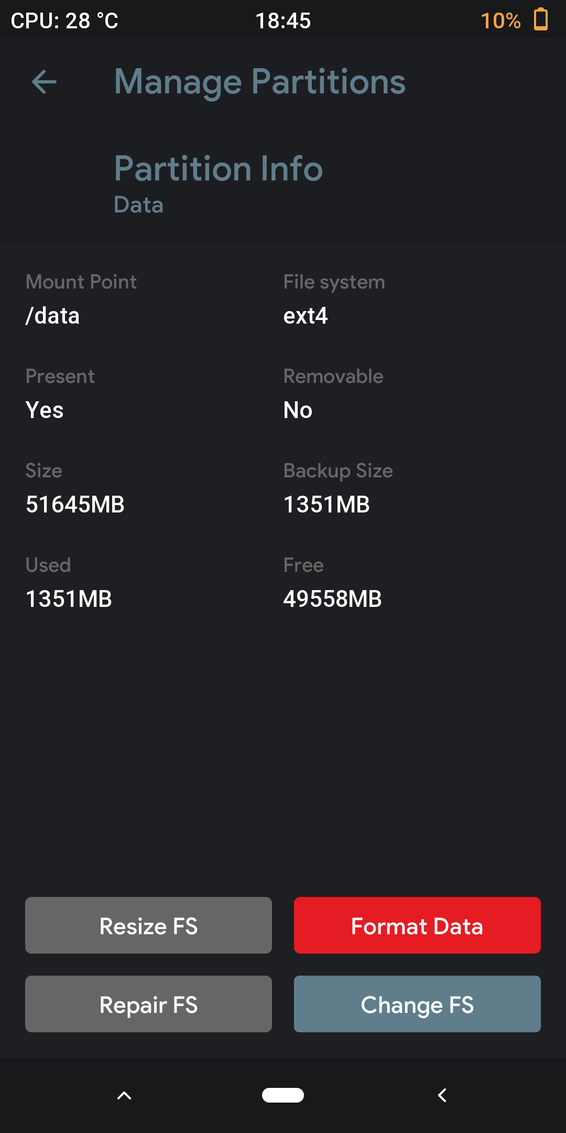The image size is (566, 1133).
Task: Tap the ext4 file system value
Action: (x=306, y=316)
